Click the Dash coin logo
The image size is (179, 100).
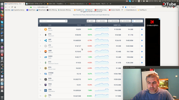[46, 57]
